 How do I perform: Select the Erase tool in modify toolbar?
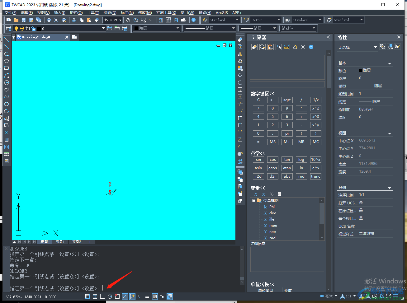click(x=240, y=40)
